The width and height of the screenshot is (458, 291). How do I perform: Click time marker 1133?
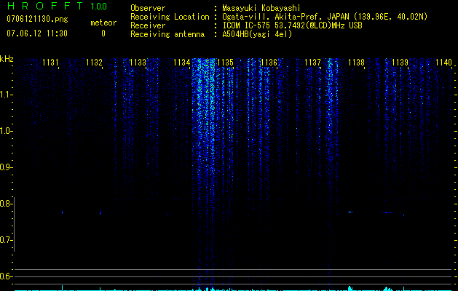138,62
